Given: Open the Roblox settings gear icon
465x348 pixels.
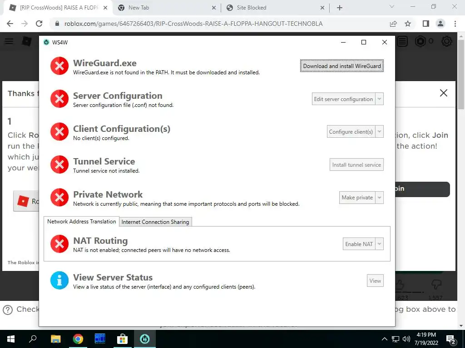Looking at the screenshot, I should coord(447,41).
